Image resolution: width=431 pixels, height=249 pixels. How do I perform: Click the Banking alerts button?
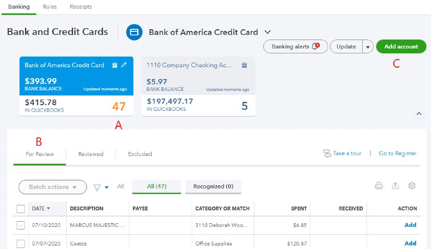[296, 47]
